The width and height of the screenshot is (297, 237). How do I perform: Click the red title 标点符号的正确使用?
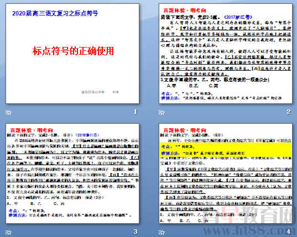(x=73, y=51)
